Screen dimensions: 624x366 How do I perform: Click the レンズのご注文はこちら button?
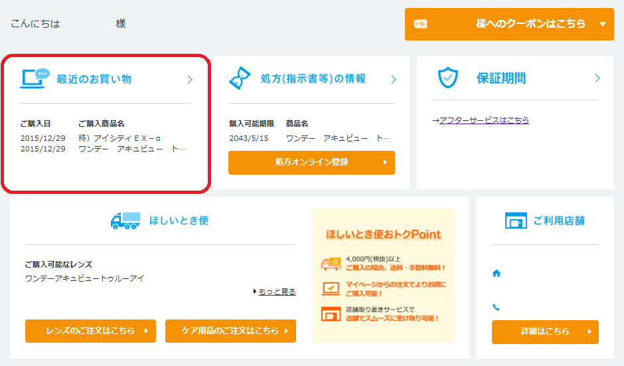(91, 331)
